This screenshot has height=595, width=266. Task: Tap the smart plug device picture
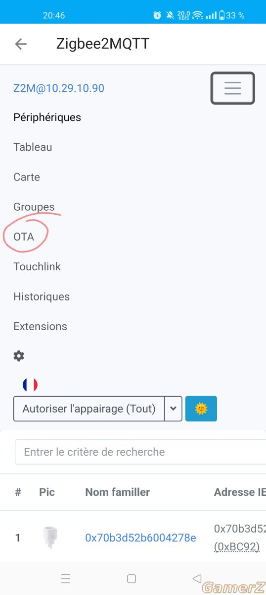[x=50, y=537]
